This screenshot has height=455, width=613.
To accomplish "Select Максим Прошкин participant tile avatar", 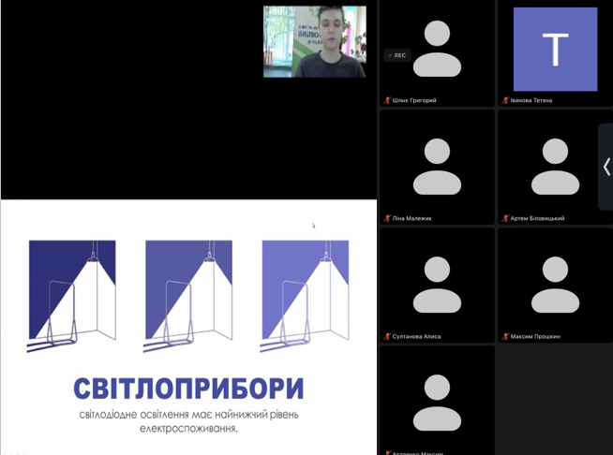I will pyautogui.click(x=555, y=285).
